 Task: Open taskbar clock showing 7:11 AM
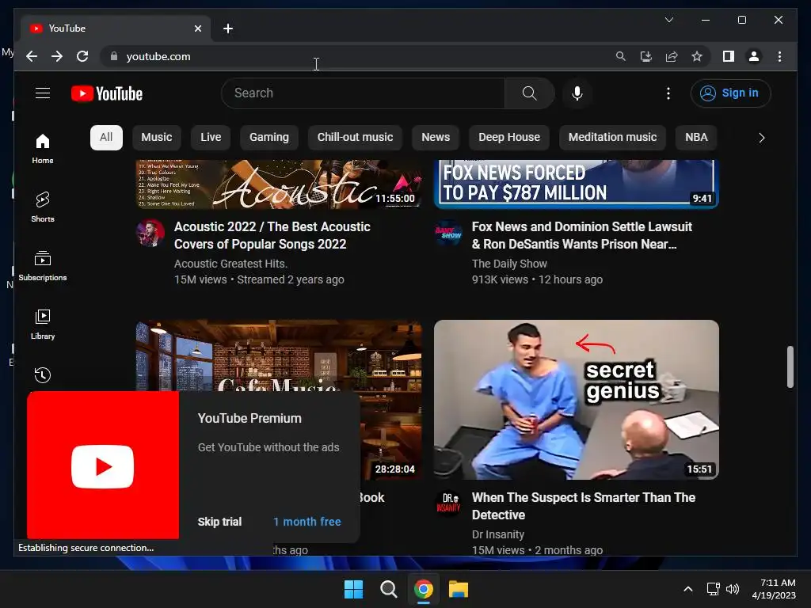click(x=774, y=589)
